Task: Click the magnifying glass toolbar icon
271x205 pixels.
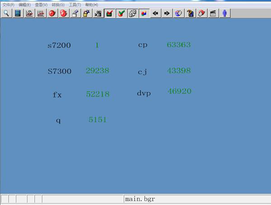Action: 6,13
